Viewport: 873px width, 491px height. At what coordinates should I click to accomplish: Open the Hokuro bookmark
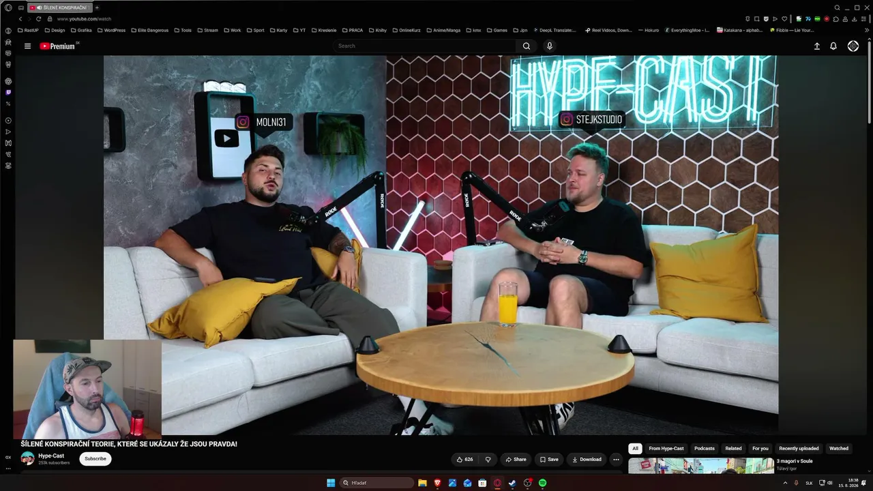coord(648,31)
